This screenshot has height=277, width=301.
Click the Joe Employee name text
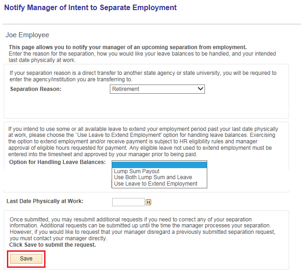[x=27, y=35]
